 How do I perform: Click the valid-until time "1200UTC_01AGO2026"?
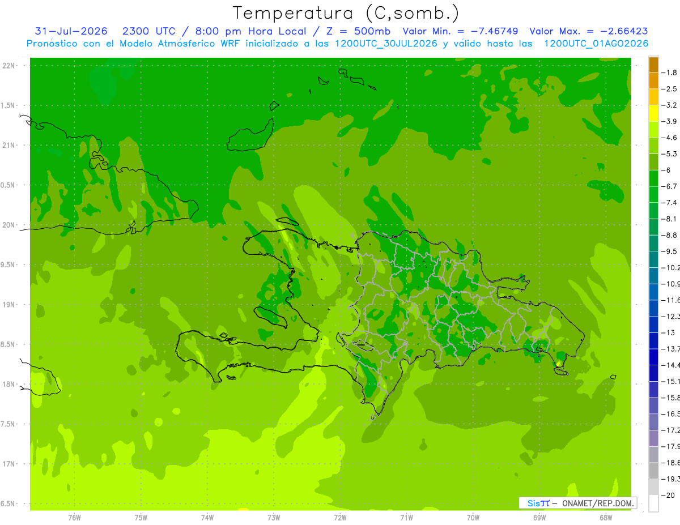(596, 44)
